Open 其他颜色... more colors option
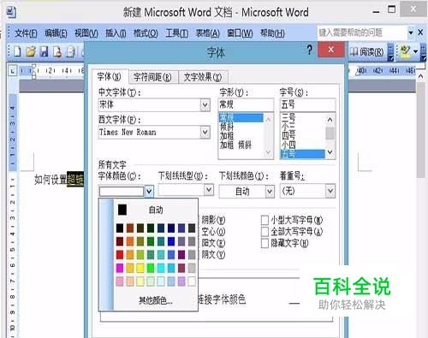428x338 pixels. tap(156, 300)
